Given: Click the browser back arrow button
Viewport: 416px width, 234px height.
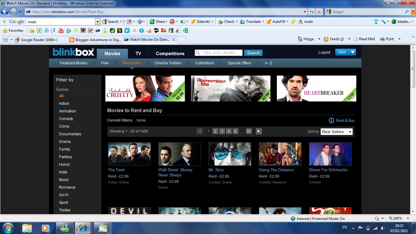Looking at the screenshot, I should click(x=5, y=12).
